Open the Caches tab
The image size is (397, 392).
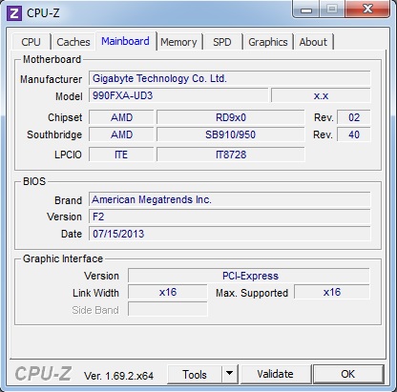pos(73,42)
